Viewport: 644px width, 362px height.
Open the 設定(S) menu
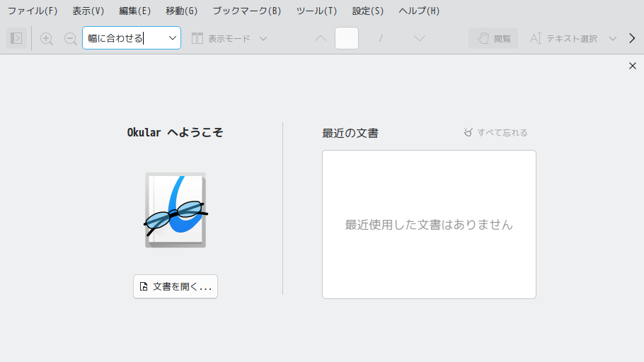click(x=368, y=11)
